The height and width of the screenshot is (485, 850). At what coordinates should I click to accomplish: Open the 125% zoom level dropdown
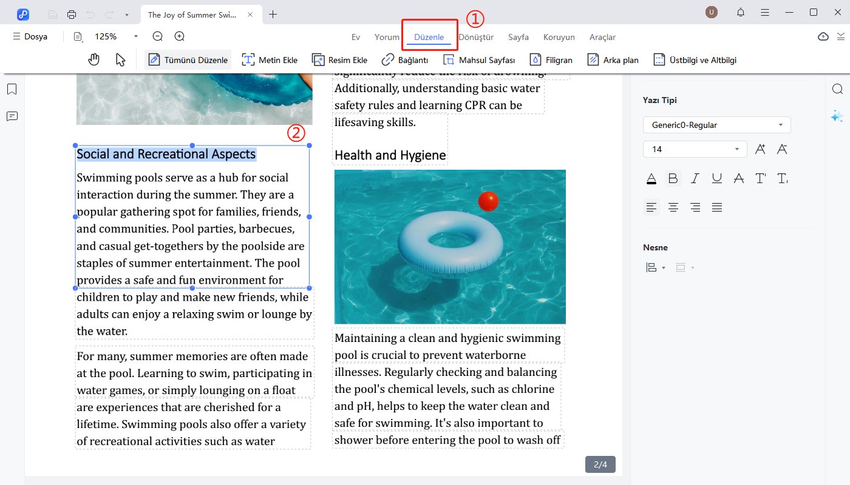tap(136, 36)
